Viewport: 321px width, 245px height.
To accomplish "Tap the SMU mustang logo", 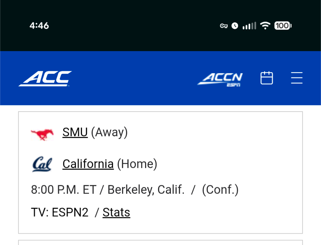I will 42,134.
